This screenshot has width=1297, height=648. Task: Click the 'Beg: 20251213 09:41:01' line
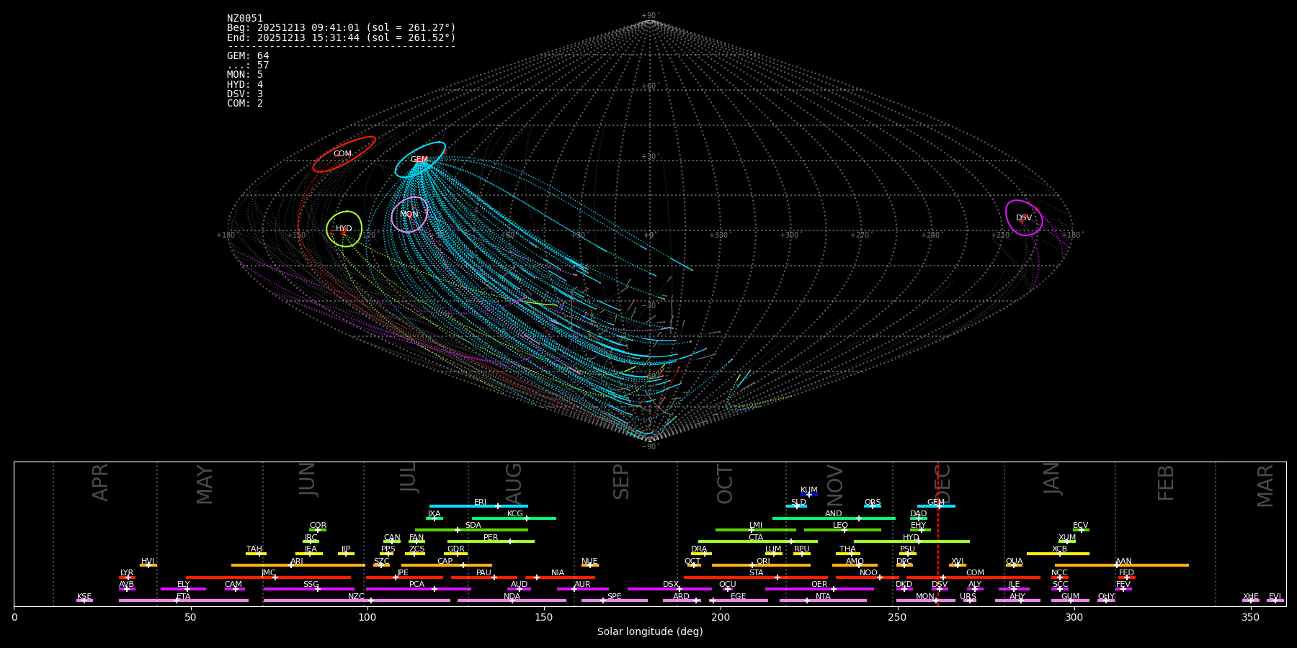coord(342,28)
